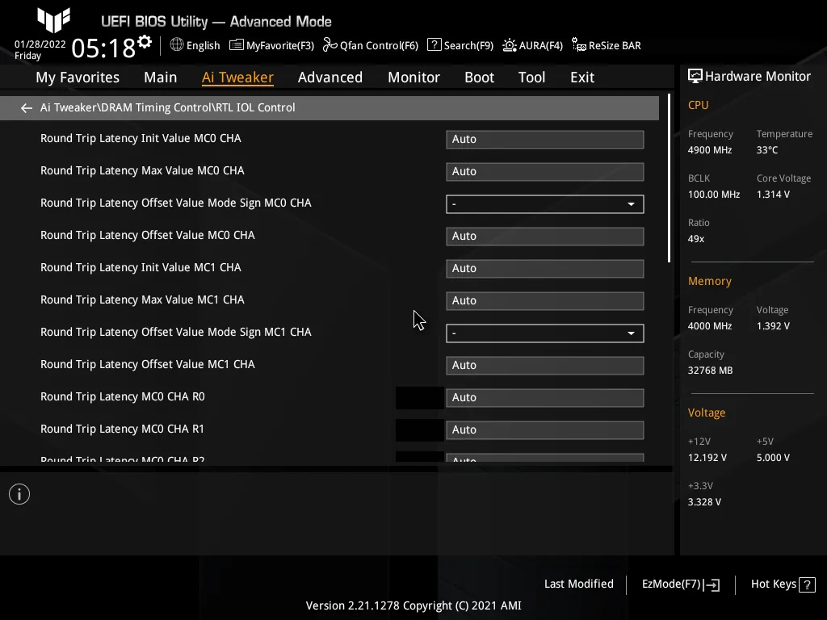Select 'Round Trip Latency Max Value MC0 CHA' label

[x=142, y=171]
